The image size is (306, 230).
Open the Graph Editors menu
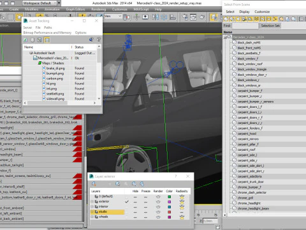click(x=75, y=10)
